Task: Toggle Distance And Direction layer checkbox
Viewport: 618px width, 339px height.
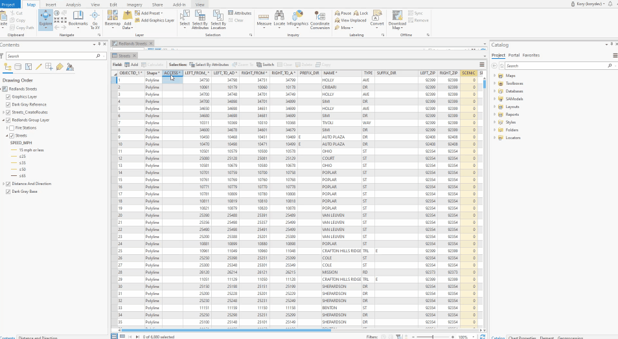Action: (x=8, y=184)
